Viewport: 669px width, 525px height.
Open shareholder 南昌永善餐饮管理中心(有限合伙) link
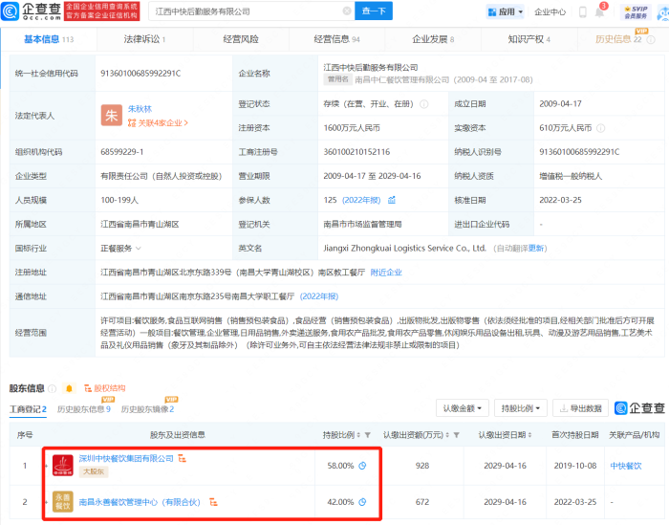click(x=140, y=502)
